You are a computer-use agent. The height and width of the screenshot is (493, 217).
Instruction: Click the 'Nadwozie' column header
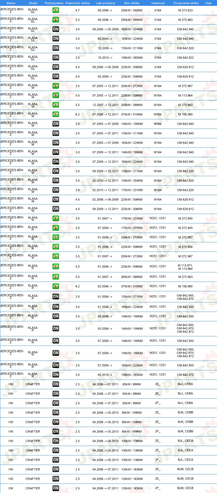coord(158,3)
